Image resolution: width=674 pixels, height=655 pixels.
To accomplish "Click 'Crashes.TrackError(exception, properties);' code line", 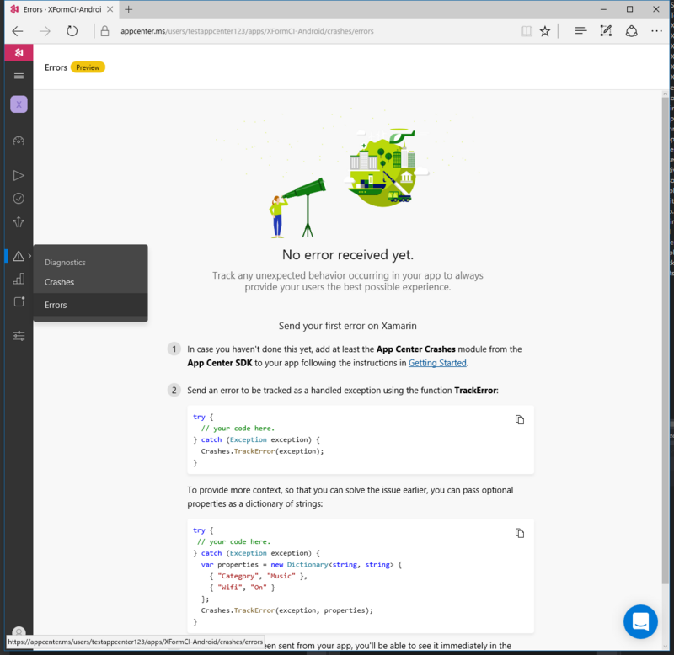I will coord(286,610).
